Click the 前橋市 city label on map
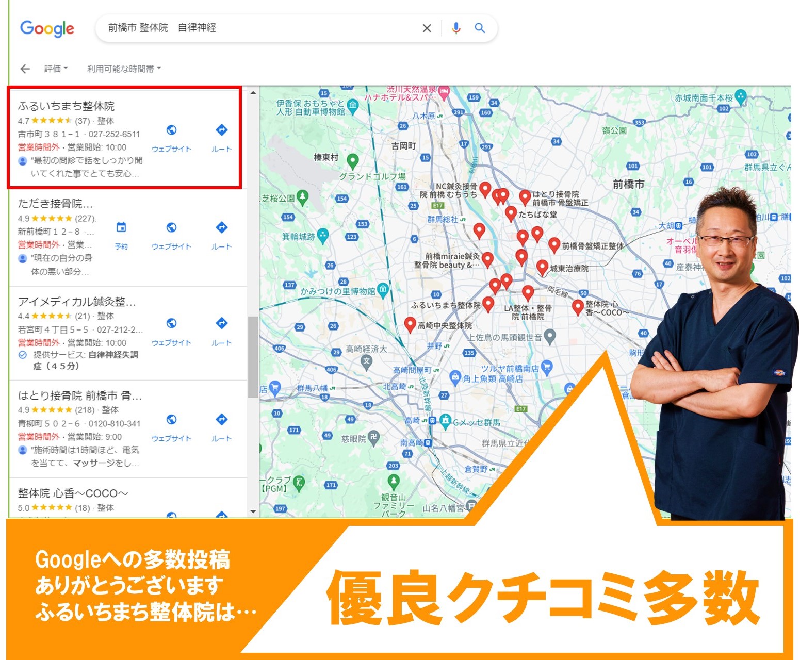 [x=628, y=184]
